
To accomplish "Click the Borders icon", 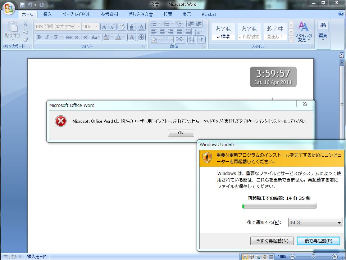I will click(x=166, y=40).
